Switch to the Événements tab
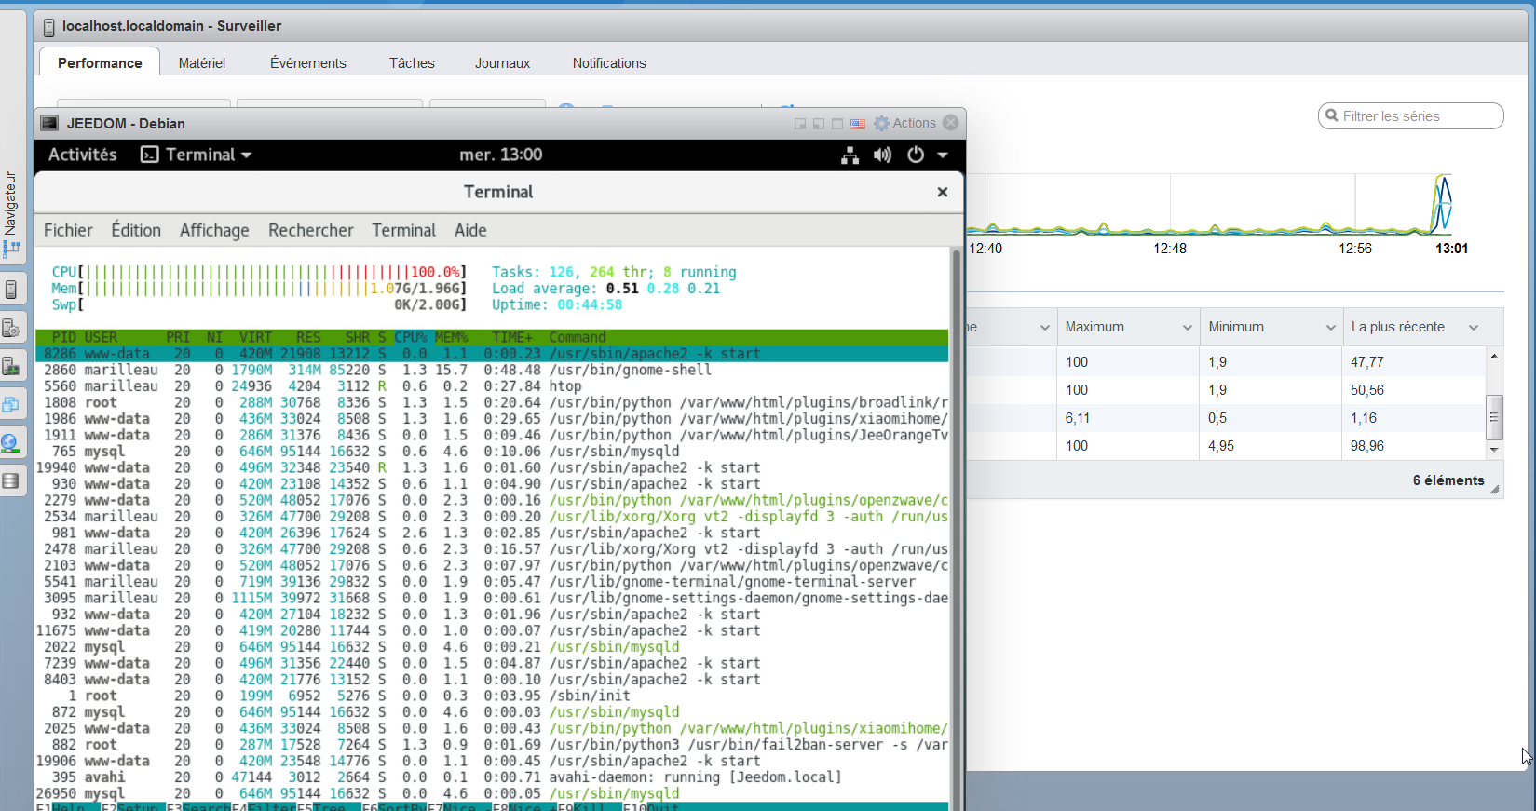Viewport: 1536px width, 811px height. [x=308, y=63]
